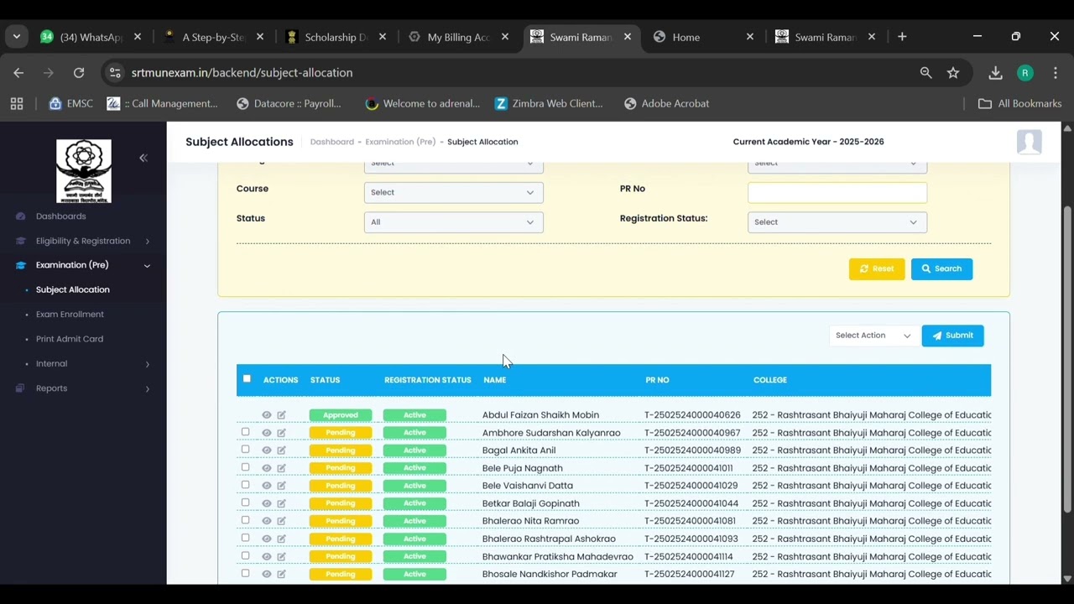Expand the Select Action dropdown
Image resolution: width=1074 pixels, height=604 pixels.
point(873,336)
